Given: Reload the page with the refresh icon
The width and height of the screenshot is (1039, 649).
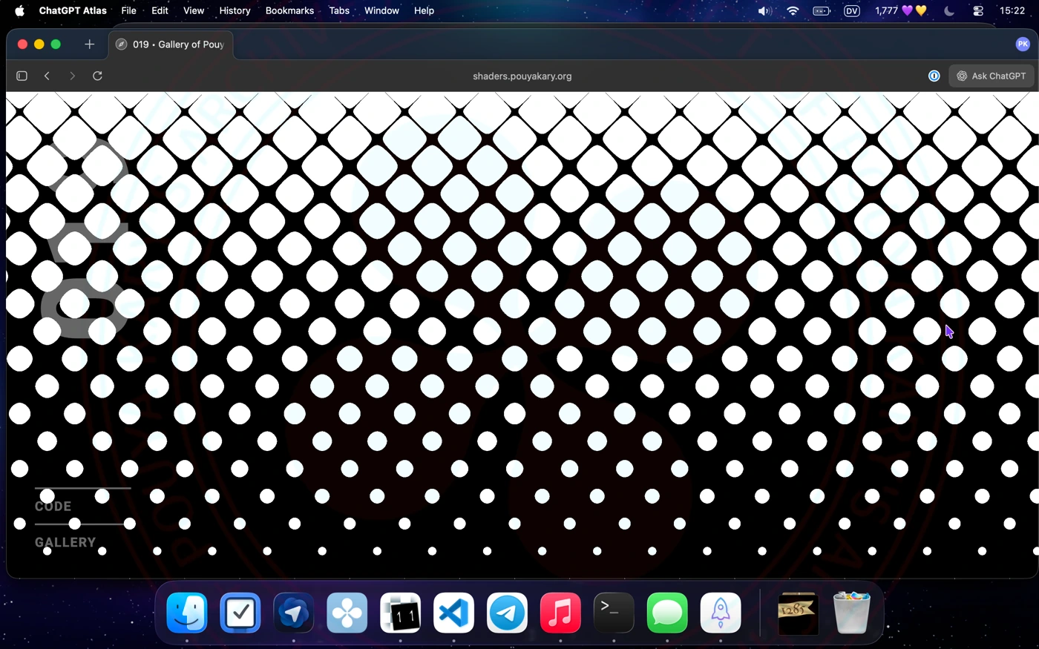Looking at the screenshot, I should (x=97, y=76).
